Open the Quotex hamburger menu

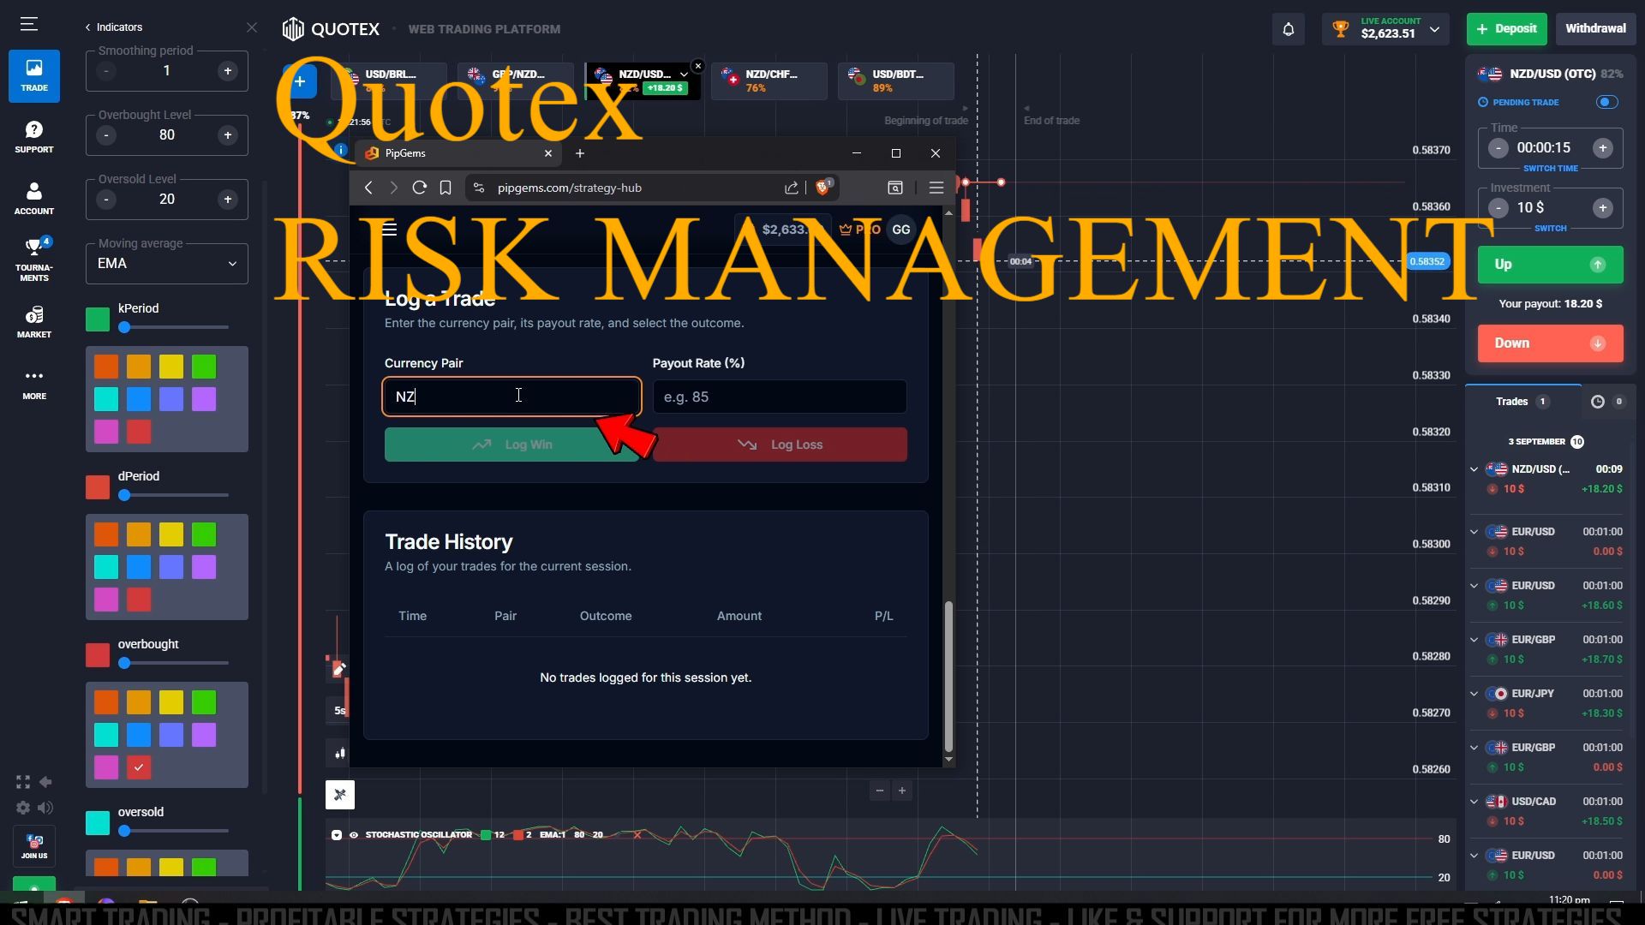[29, 24]
